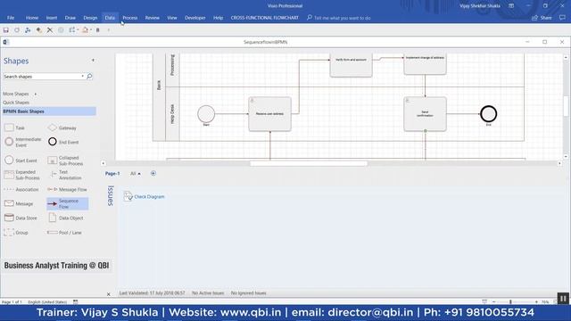Image resolution: width=571 pixels, height=321 pixels.
Task: Click the search magnifier icon in Shapes
Action: [89, 77]
